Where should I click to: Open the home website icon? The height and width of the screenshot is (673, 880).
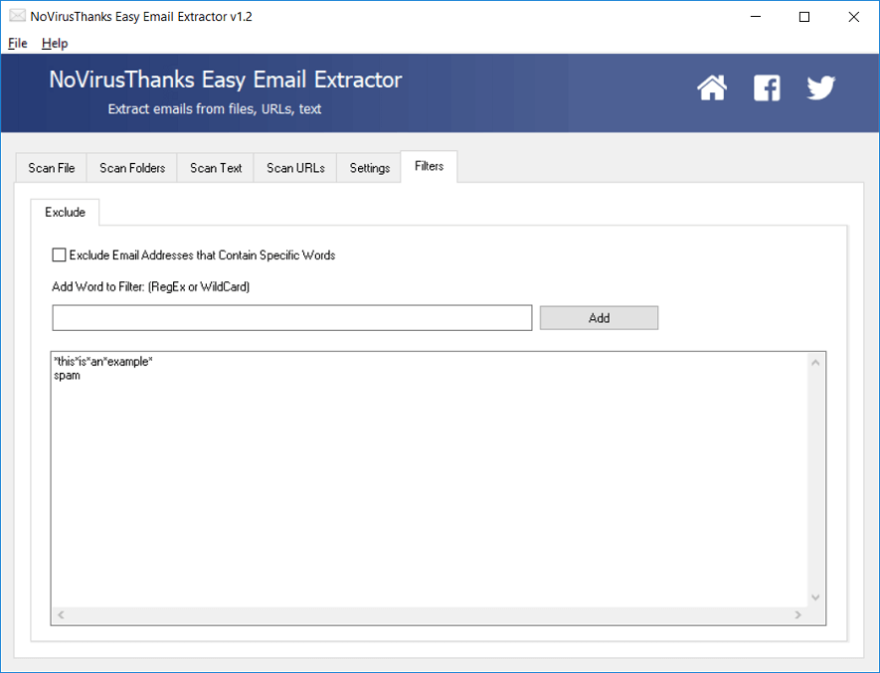point(712,87)
